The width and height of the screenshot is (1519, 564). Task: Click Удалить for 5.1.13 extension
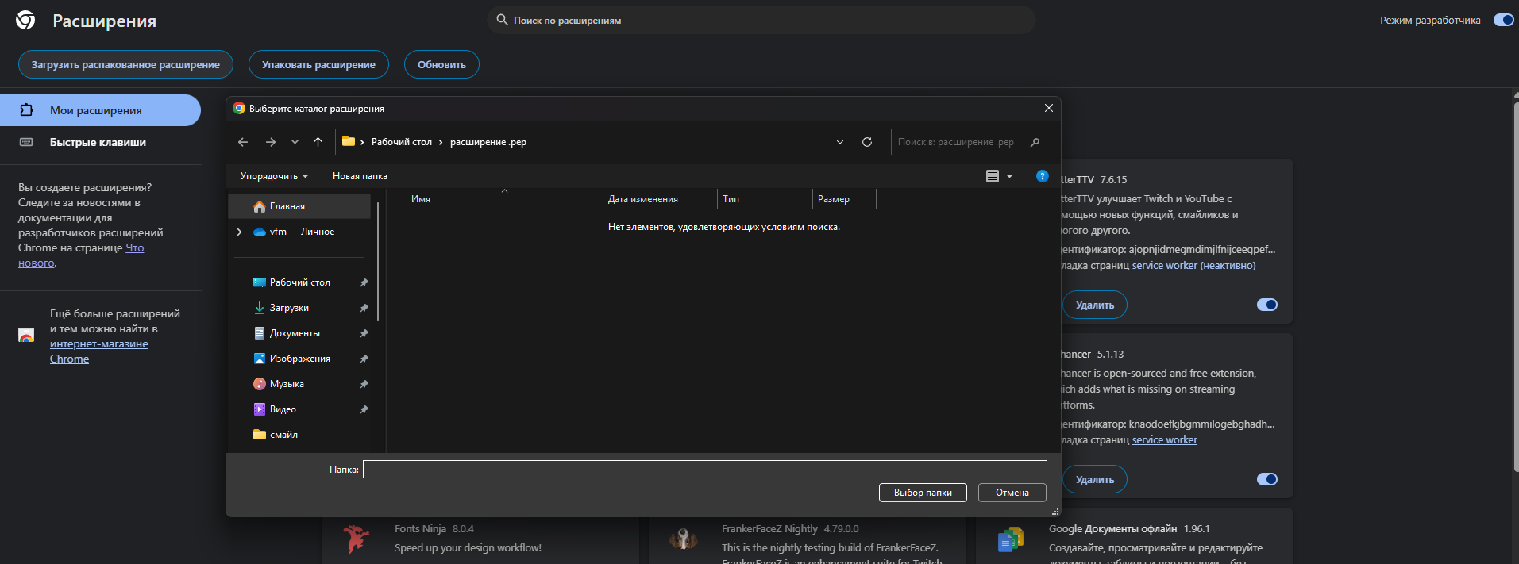coord(1095,479)
